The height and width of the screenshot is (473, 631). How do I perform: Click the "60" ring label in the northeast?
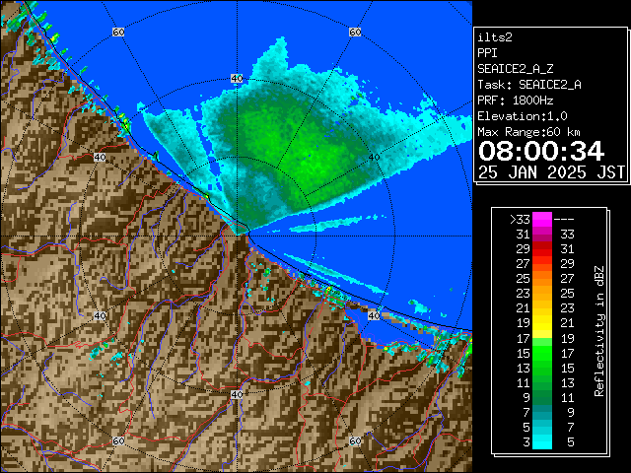pyautogui.click(x=355, y=32)
